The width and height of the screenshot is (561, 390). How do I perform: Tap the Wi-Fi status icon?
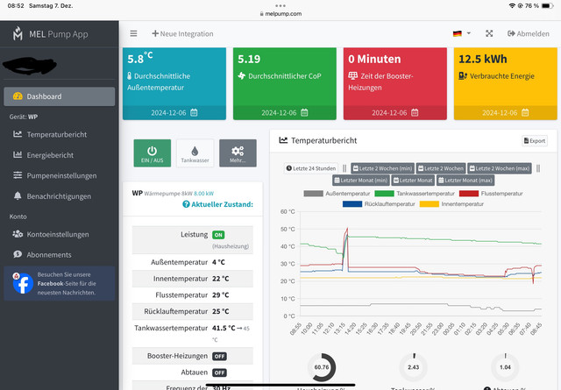(512, 6)
